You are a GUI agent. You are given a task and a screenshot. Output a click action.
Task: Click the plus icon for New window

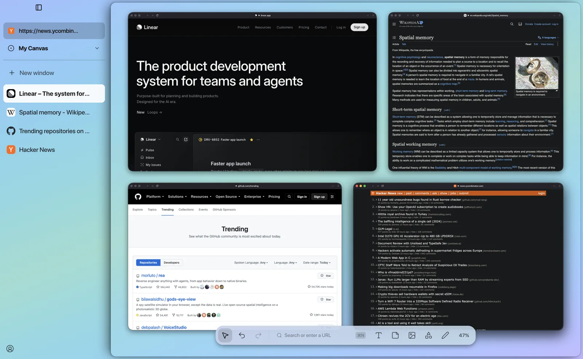tap(12, 73)
